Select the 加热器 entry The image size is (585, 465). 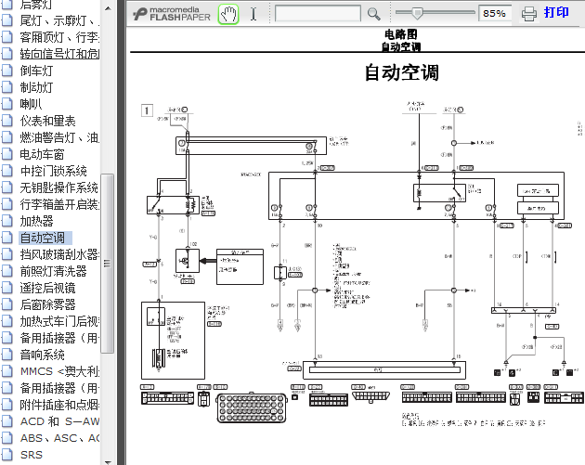(36, 221)
